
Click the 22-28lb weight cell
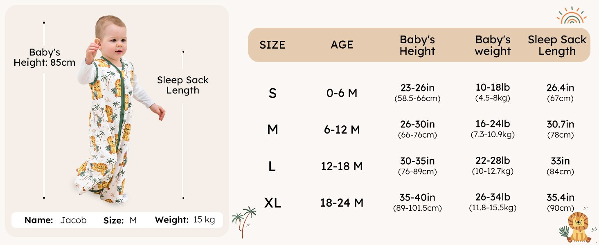[x=493, y=165]
